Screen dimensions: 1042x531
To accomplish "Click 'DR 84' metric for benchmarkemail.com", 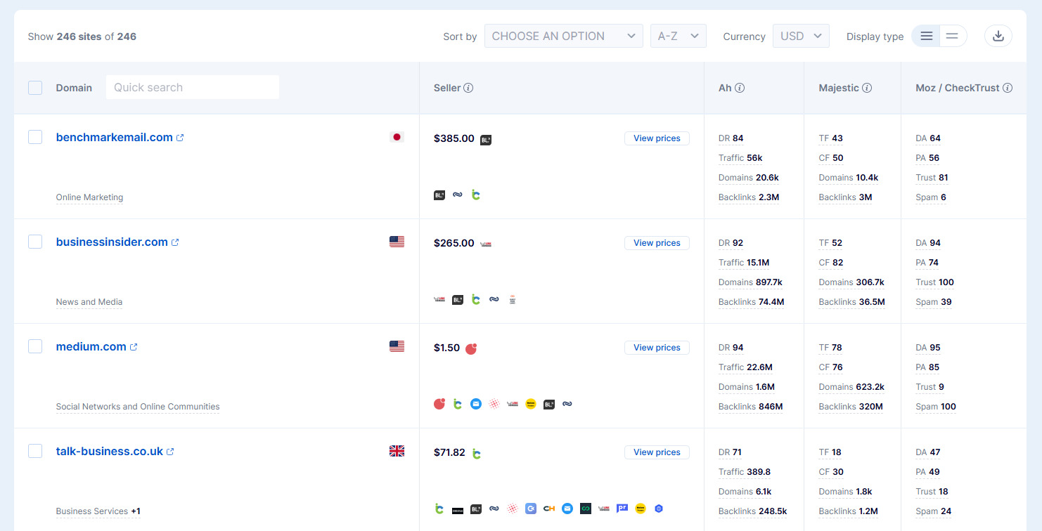I will click(731, 138).
